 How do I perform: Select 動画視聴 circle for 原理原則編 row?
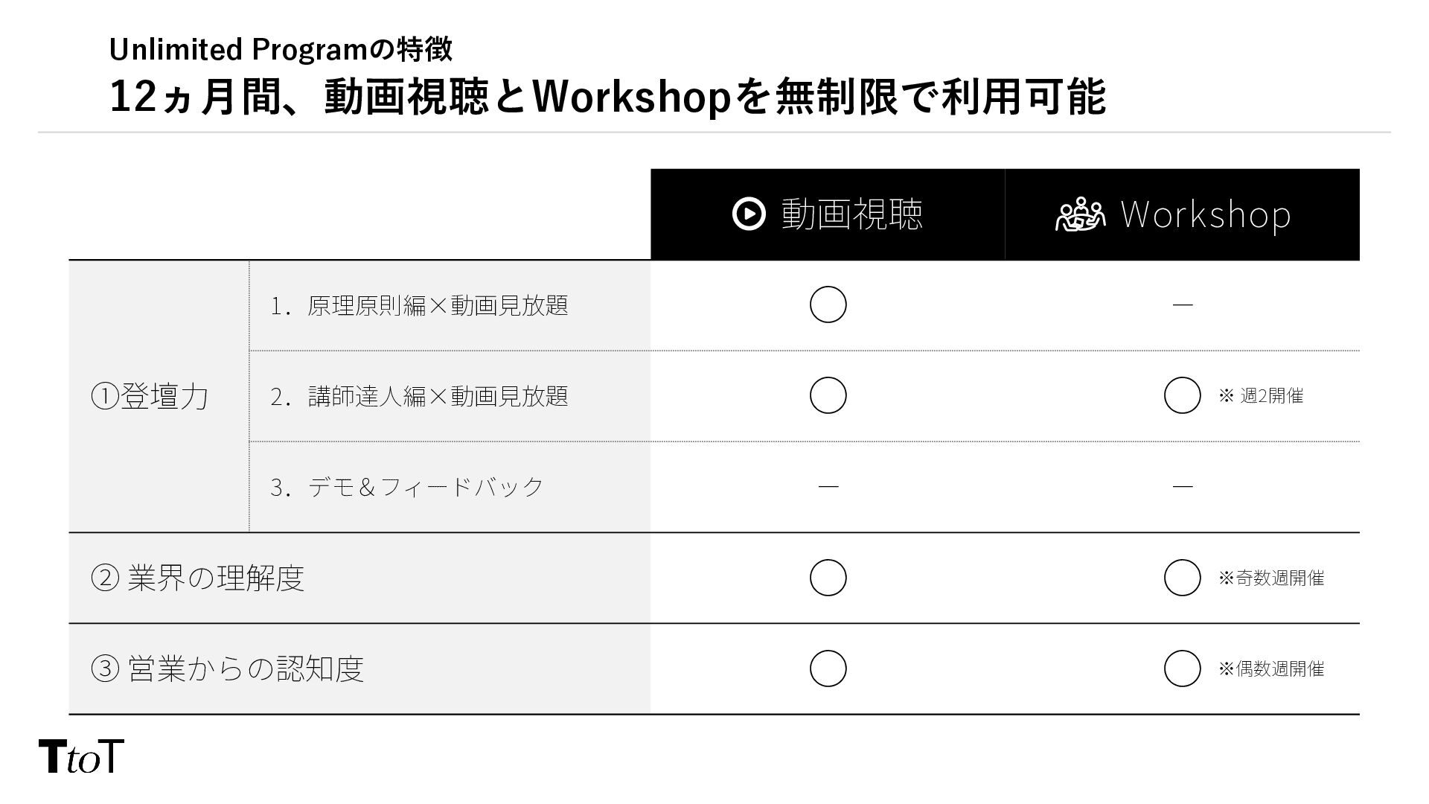click(828, 304)
